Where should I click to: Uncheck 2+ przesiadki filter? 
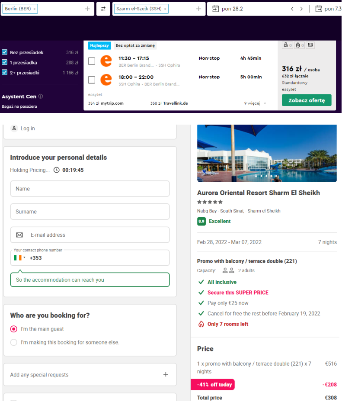5,73
